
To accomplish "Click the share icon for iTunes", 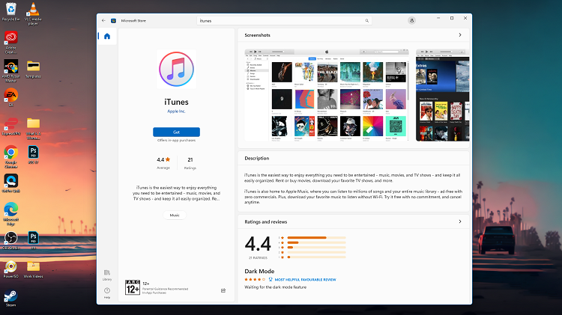I will [223, 290].
